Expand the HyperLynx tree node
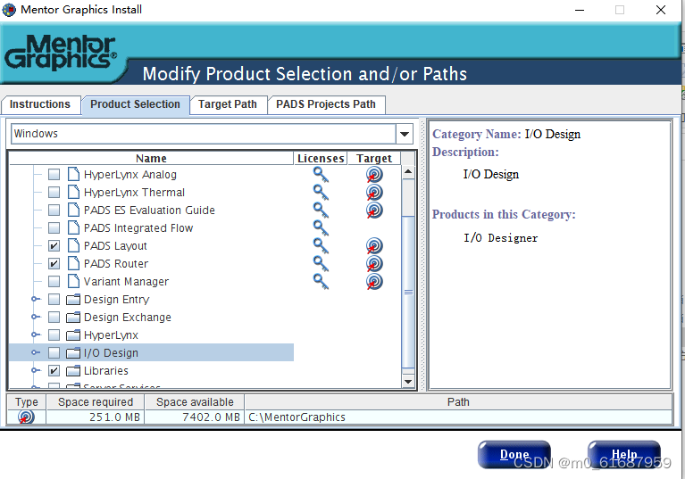685x479 pixels. (36, 335)
